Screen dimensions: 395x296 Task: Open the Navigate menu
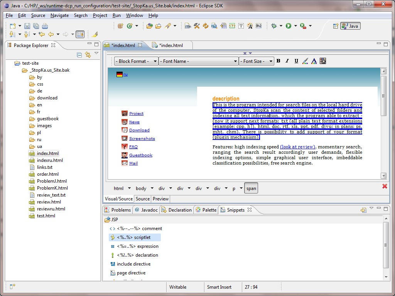[x=59, y=15]
